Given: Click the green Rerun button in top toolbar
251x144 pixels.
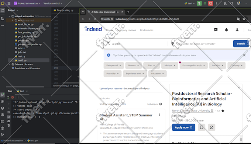Looking at the screenshot, I should coord(199,3).
